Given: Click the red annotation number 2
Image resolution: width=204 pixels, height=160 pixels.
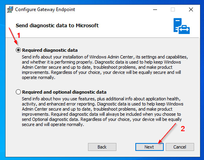Looking at the screenshot, I should coord(183,129).
